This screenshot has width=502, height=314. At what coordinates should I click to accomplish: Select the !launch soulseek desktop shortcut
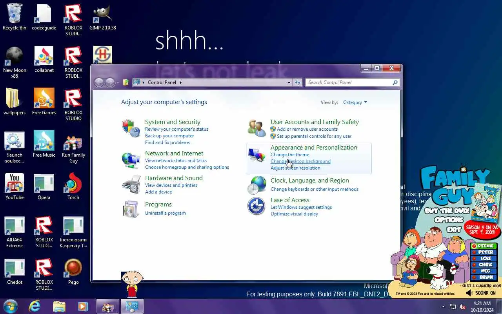pyautogui.click(x=15, y=147)
